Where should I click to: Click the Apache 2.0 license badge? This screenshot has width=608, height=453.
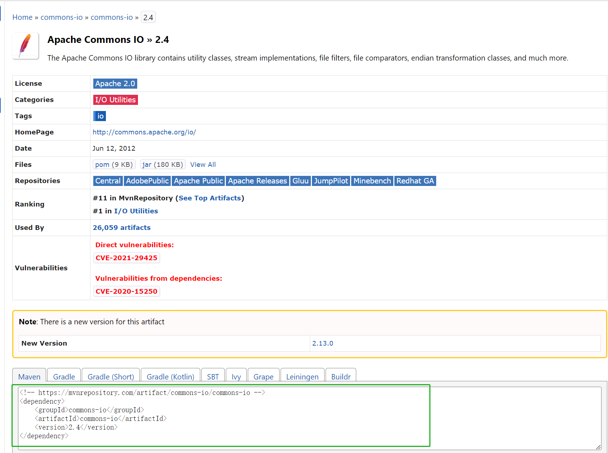pos(115,83)
